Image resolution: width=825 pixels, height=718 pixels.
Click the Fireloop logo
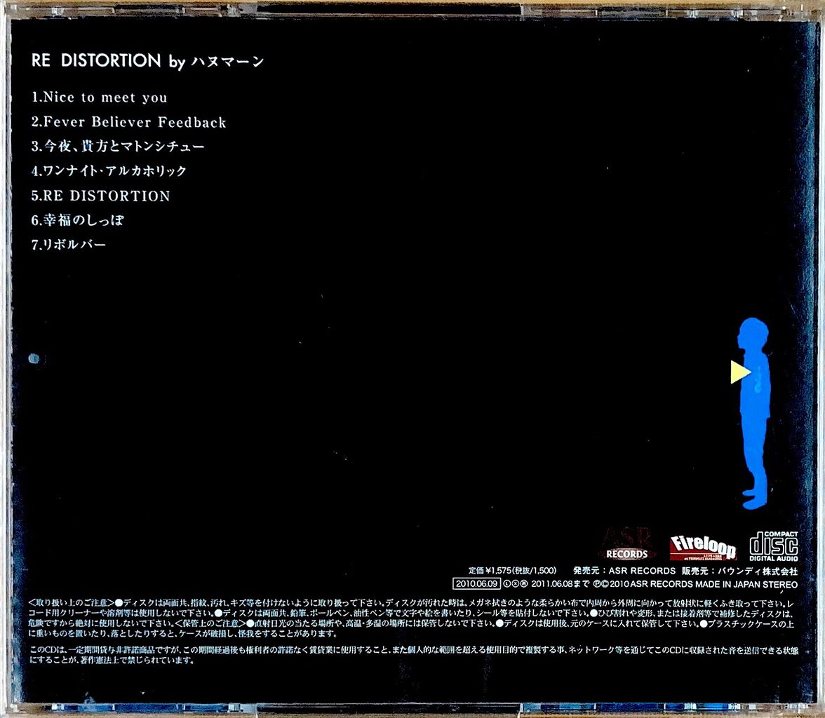(703, 548)
